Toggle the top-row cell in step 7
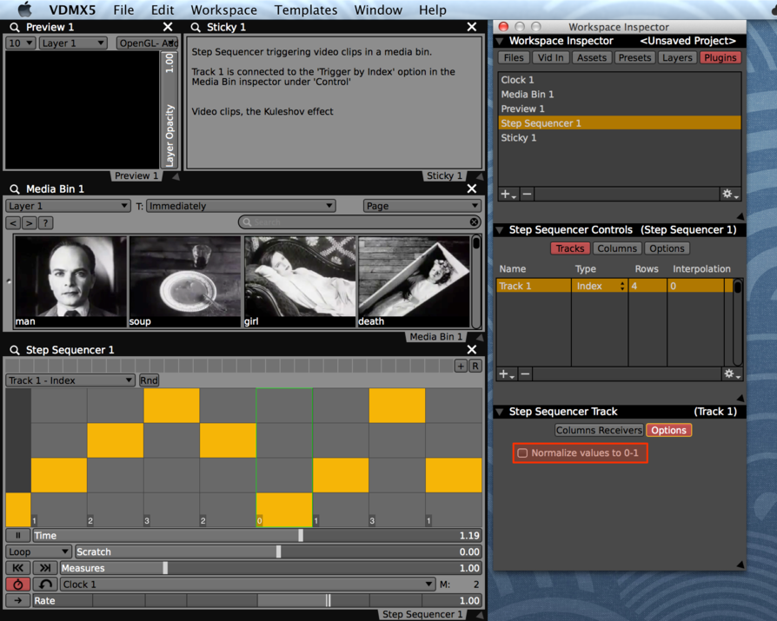 click(x=397, y=406)
